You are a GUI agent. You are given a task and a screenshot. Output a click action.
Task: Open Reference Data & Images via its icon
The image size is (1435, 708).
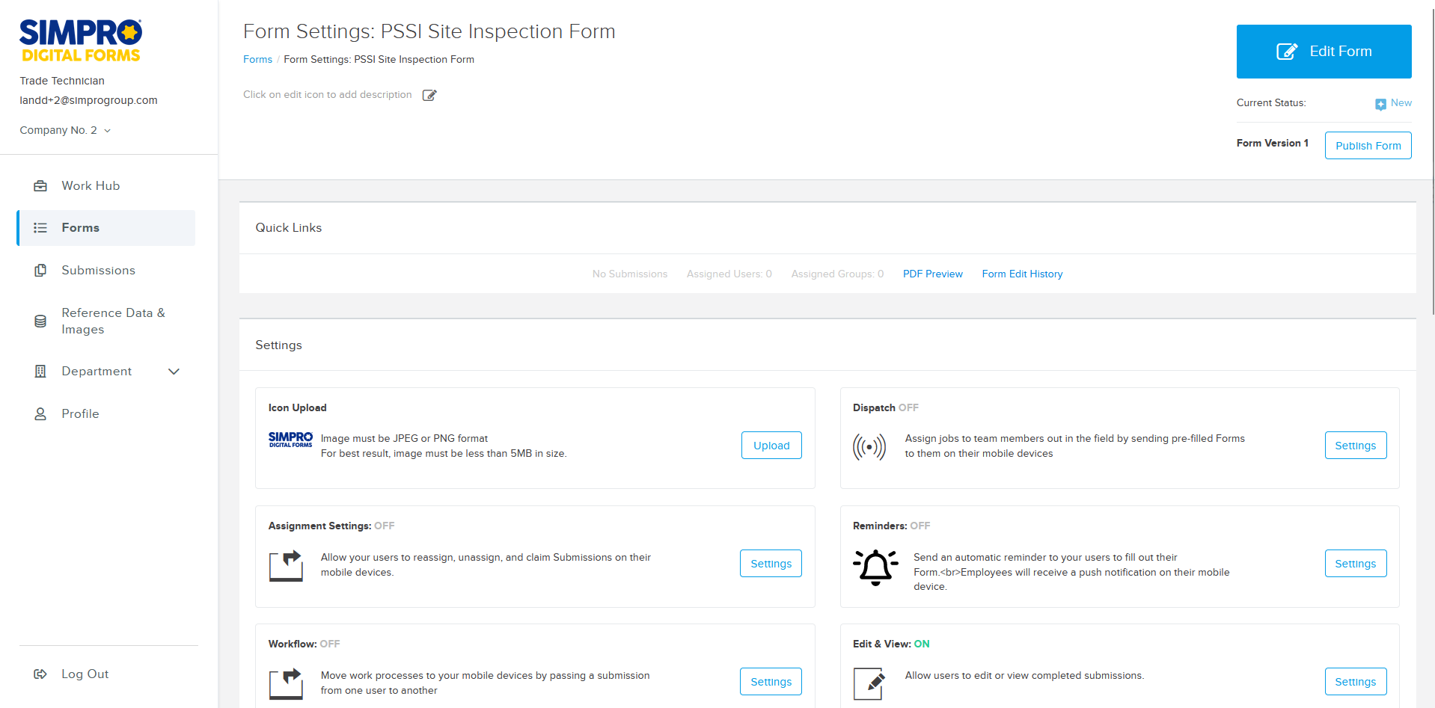coord(40,321)
